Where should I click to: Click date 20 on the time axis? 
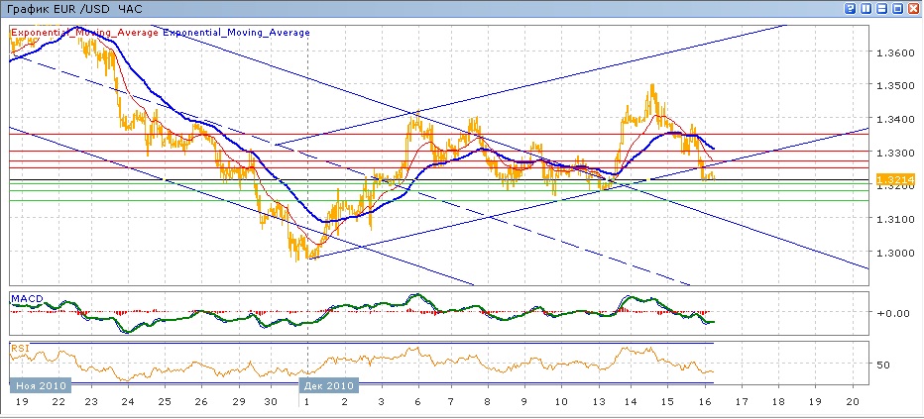point(853,403)
